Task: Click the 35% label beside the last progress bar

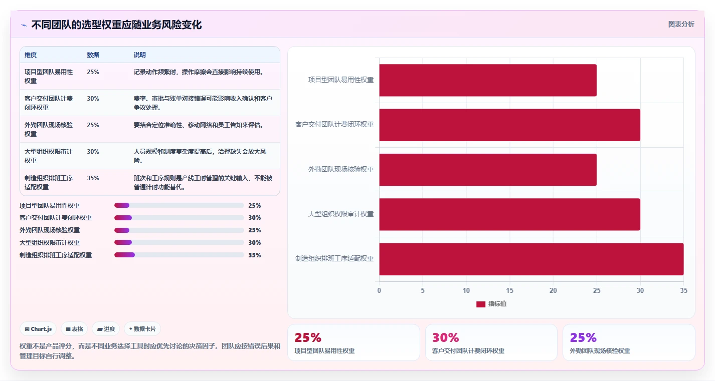Action: click(x=255, y=255)
